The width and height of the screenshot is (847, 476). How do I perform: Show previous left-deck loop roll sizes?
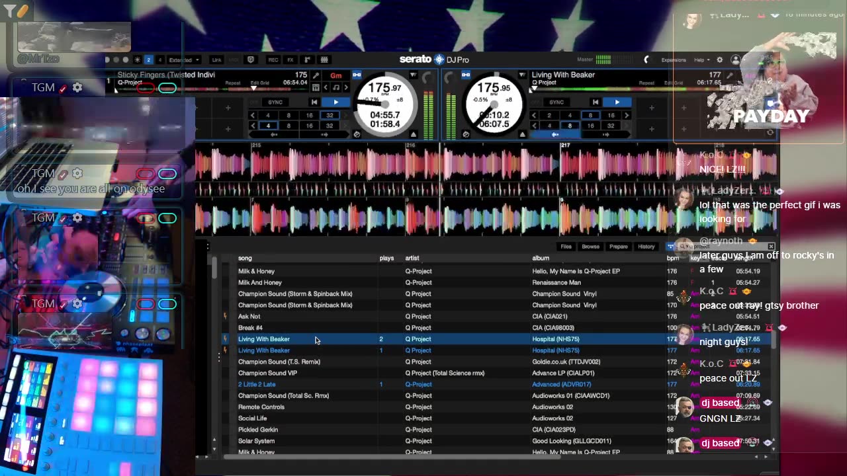coord(253,125)
